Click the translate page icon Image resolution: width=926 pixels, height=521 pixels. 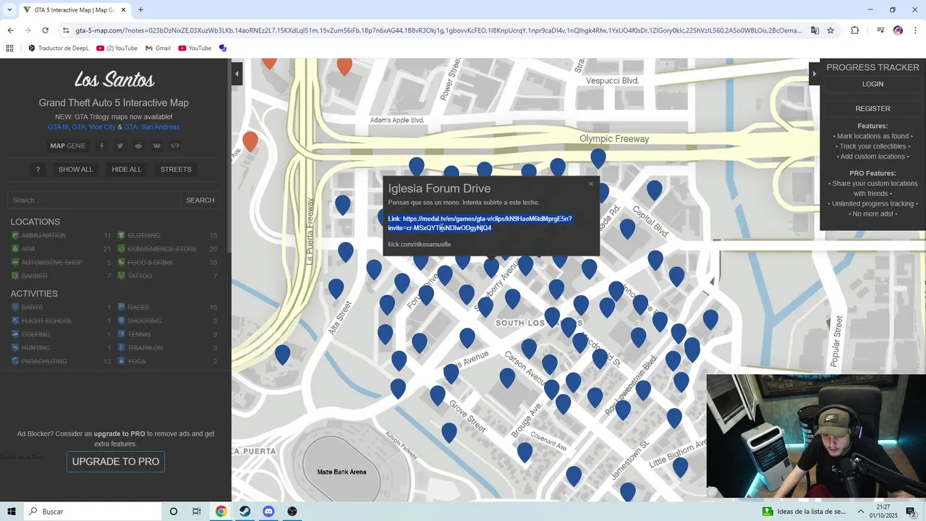(x=815, y=30)
